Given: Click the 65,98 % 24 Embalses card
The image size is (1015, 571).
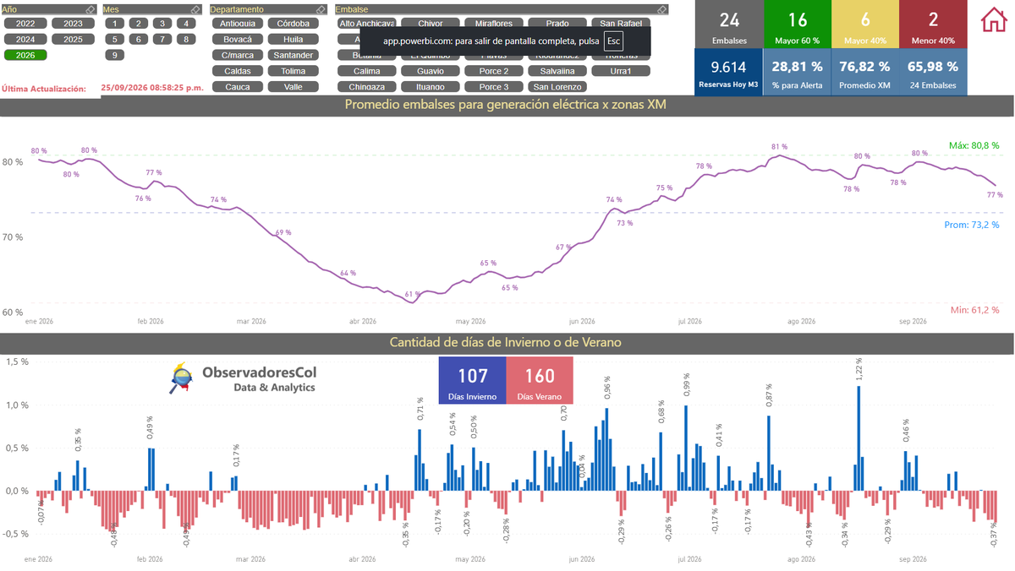Looking at the screenshot, I should [x=933, y=71].
